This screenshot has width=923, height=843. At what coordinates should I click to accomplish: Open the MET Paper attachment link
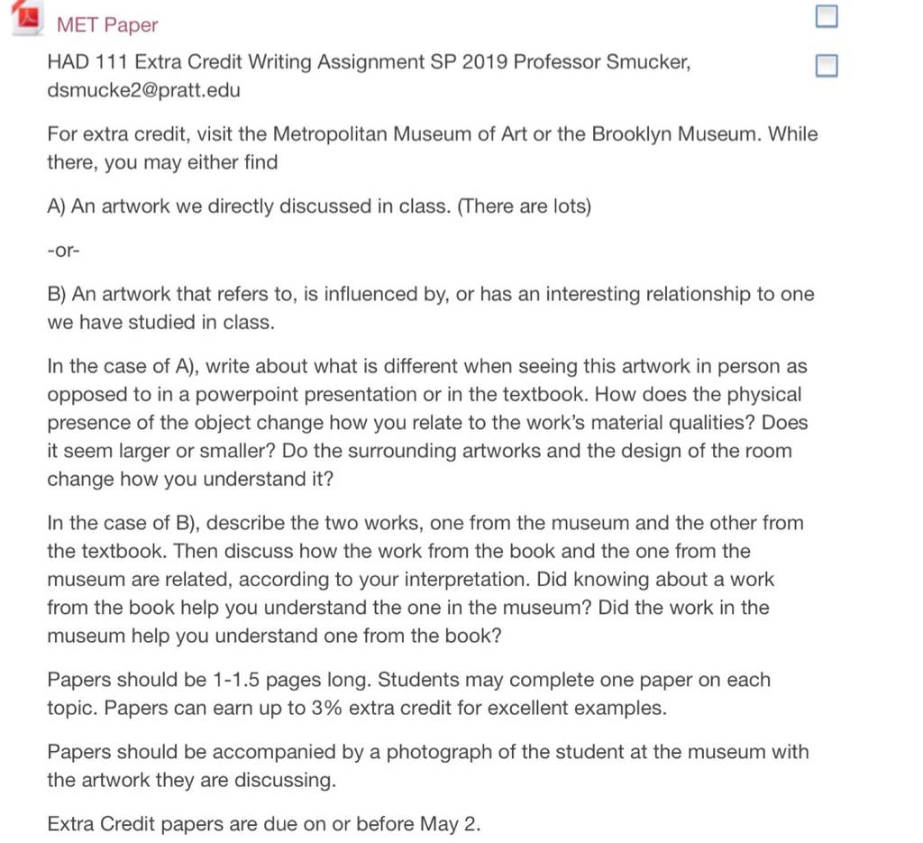pos(107,24)
